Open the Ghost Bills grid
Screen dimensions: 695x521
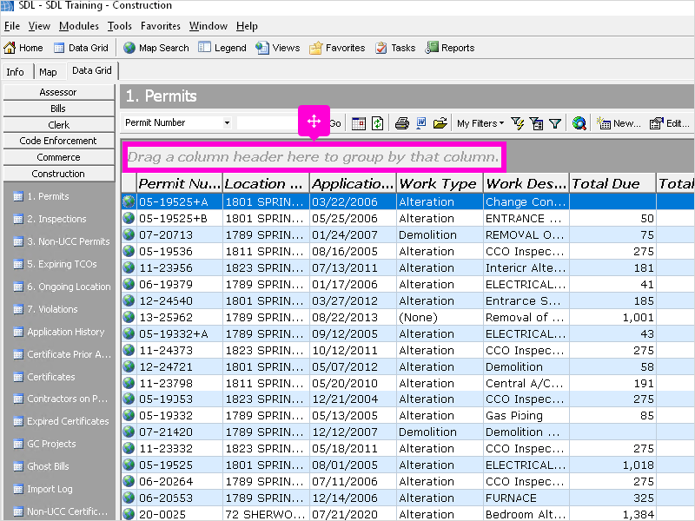pos(41,466)
